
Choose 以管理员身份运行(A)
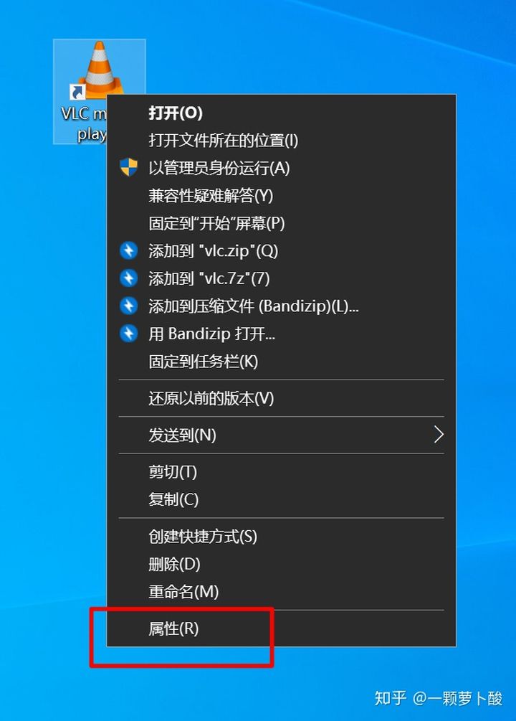281,168
